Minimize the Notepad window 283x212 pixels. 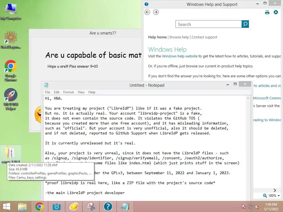[x=228, y=84]
